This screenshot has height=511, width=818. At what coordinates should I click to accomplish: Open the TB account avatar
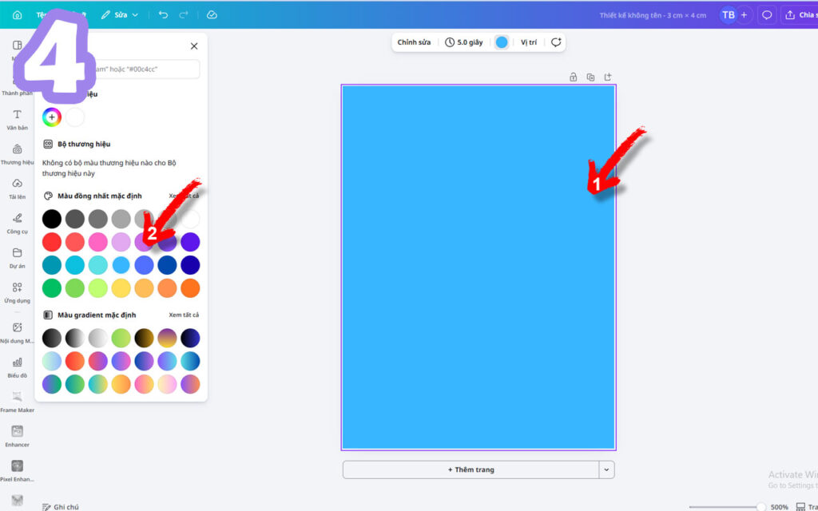[x=729, y=15]
